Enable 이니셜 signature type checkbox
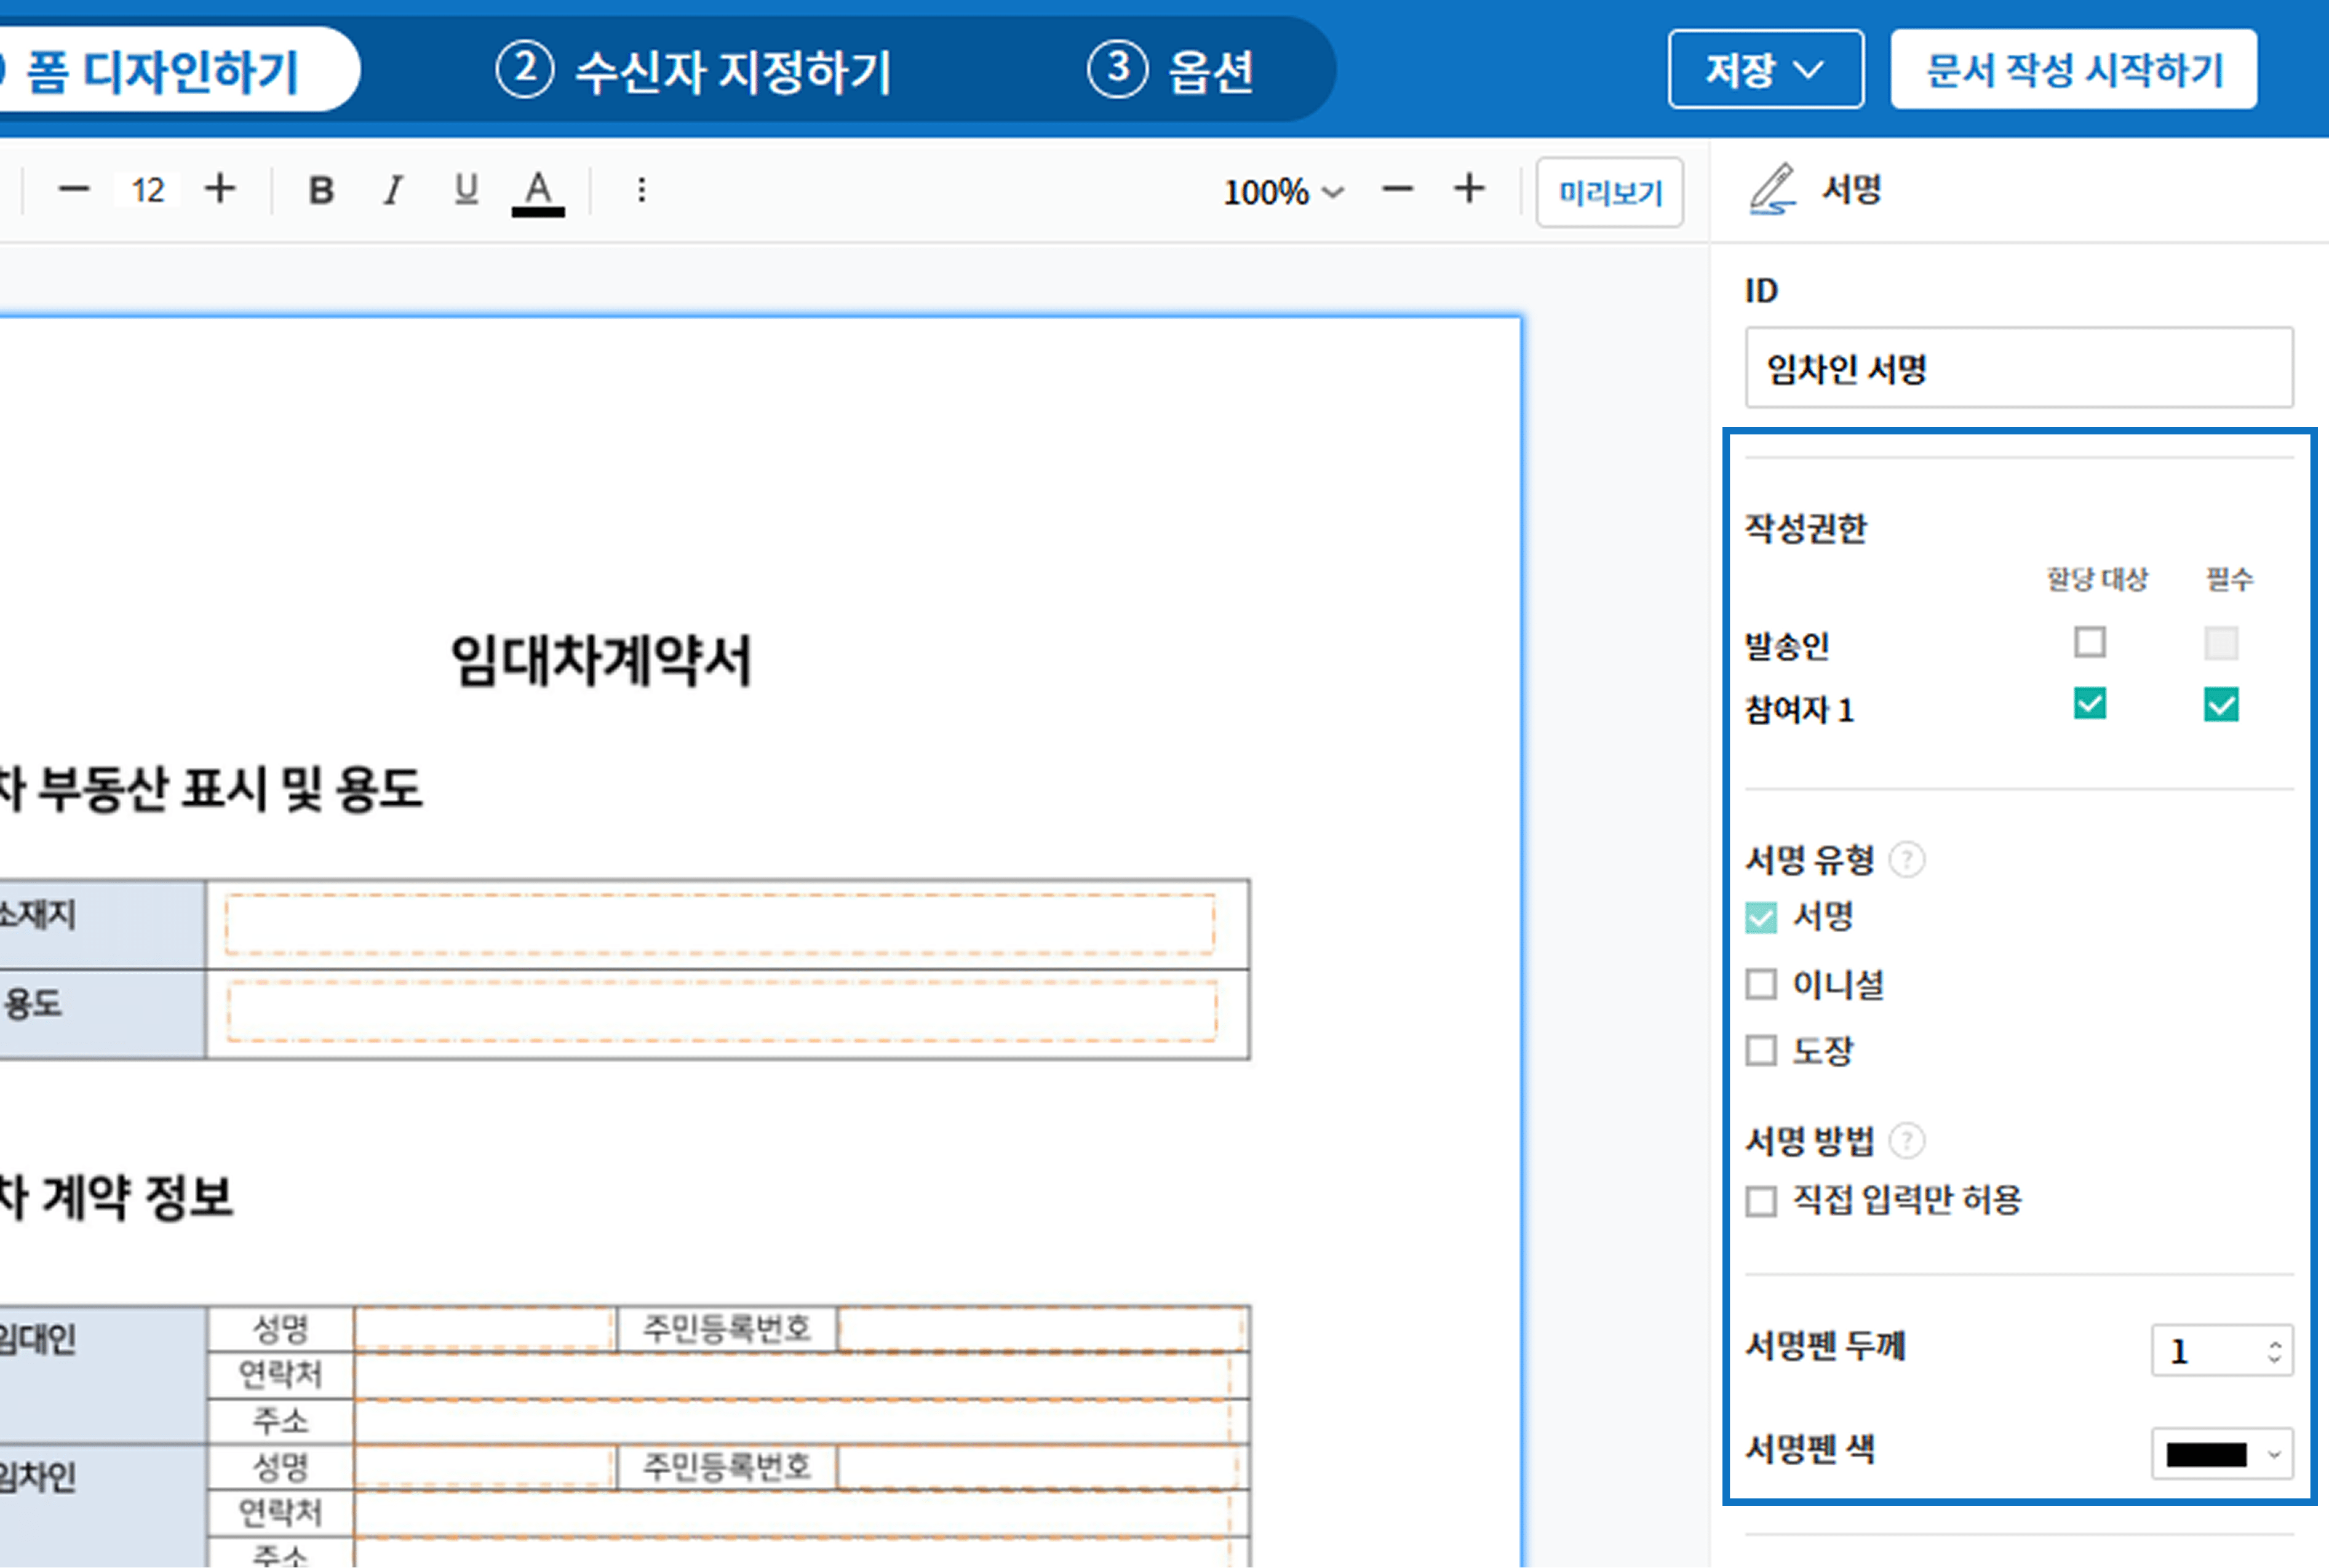This screenshot has width=2329, height=1568. 1761,984
